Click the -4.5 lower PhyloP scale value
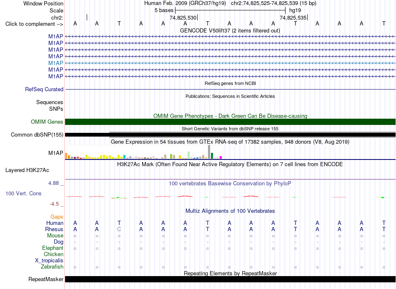 [54, 204]
